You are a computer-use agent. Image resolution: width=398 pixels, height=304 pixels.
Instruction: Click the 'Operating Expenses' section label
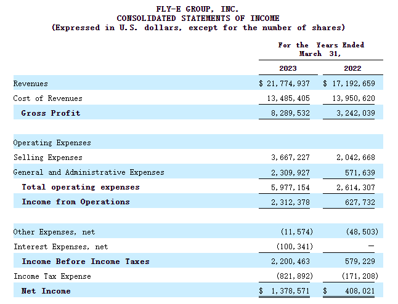click(52, 143)
